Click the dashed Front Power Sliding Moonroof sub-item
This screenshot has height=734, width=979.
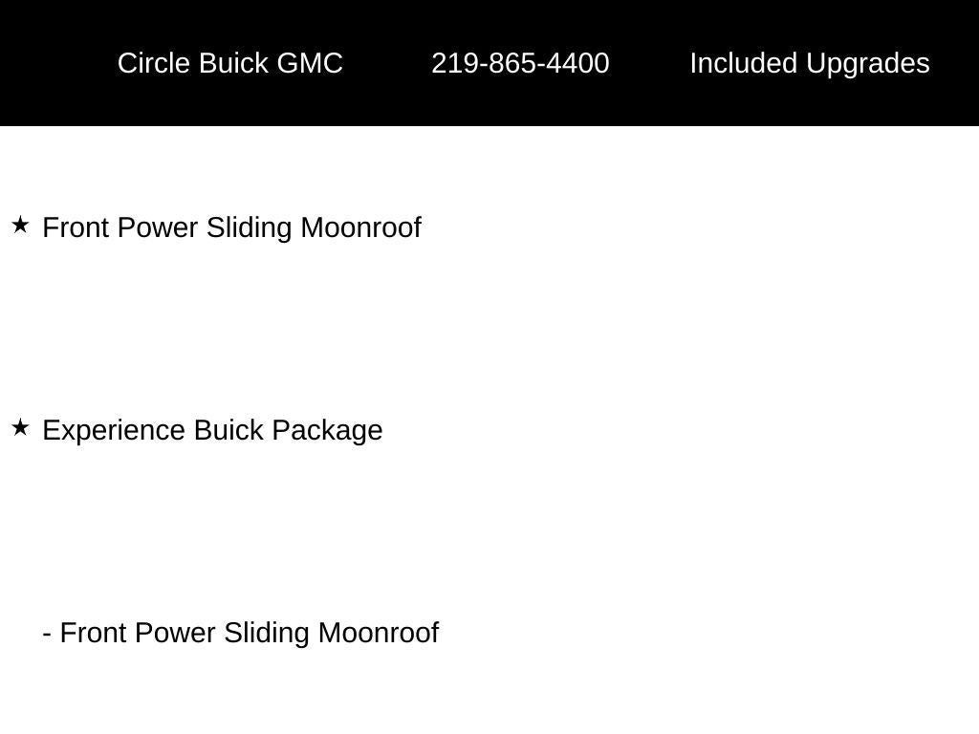(x=240, y=633)
